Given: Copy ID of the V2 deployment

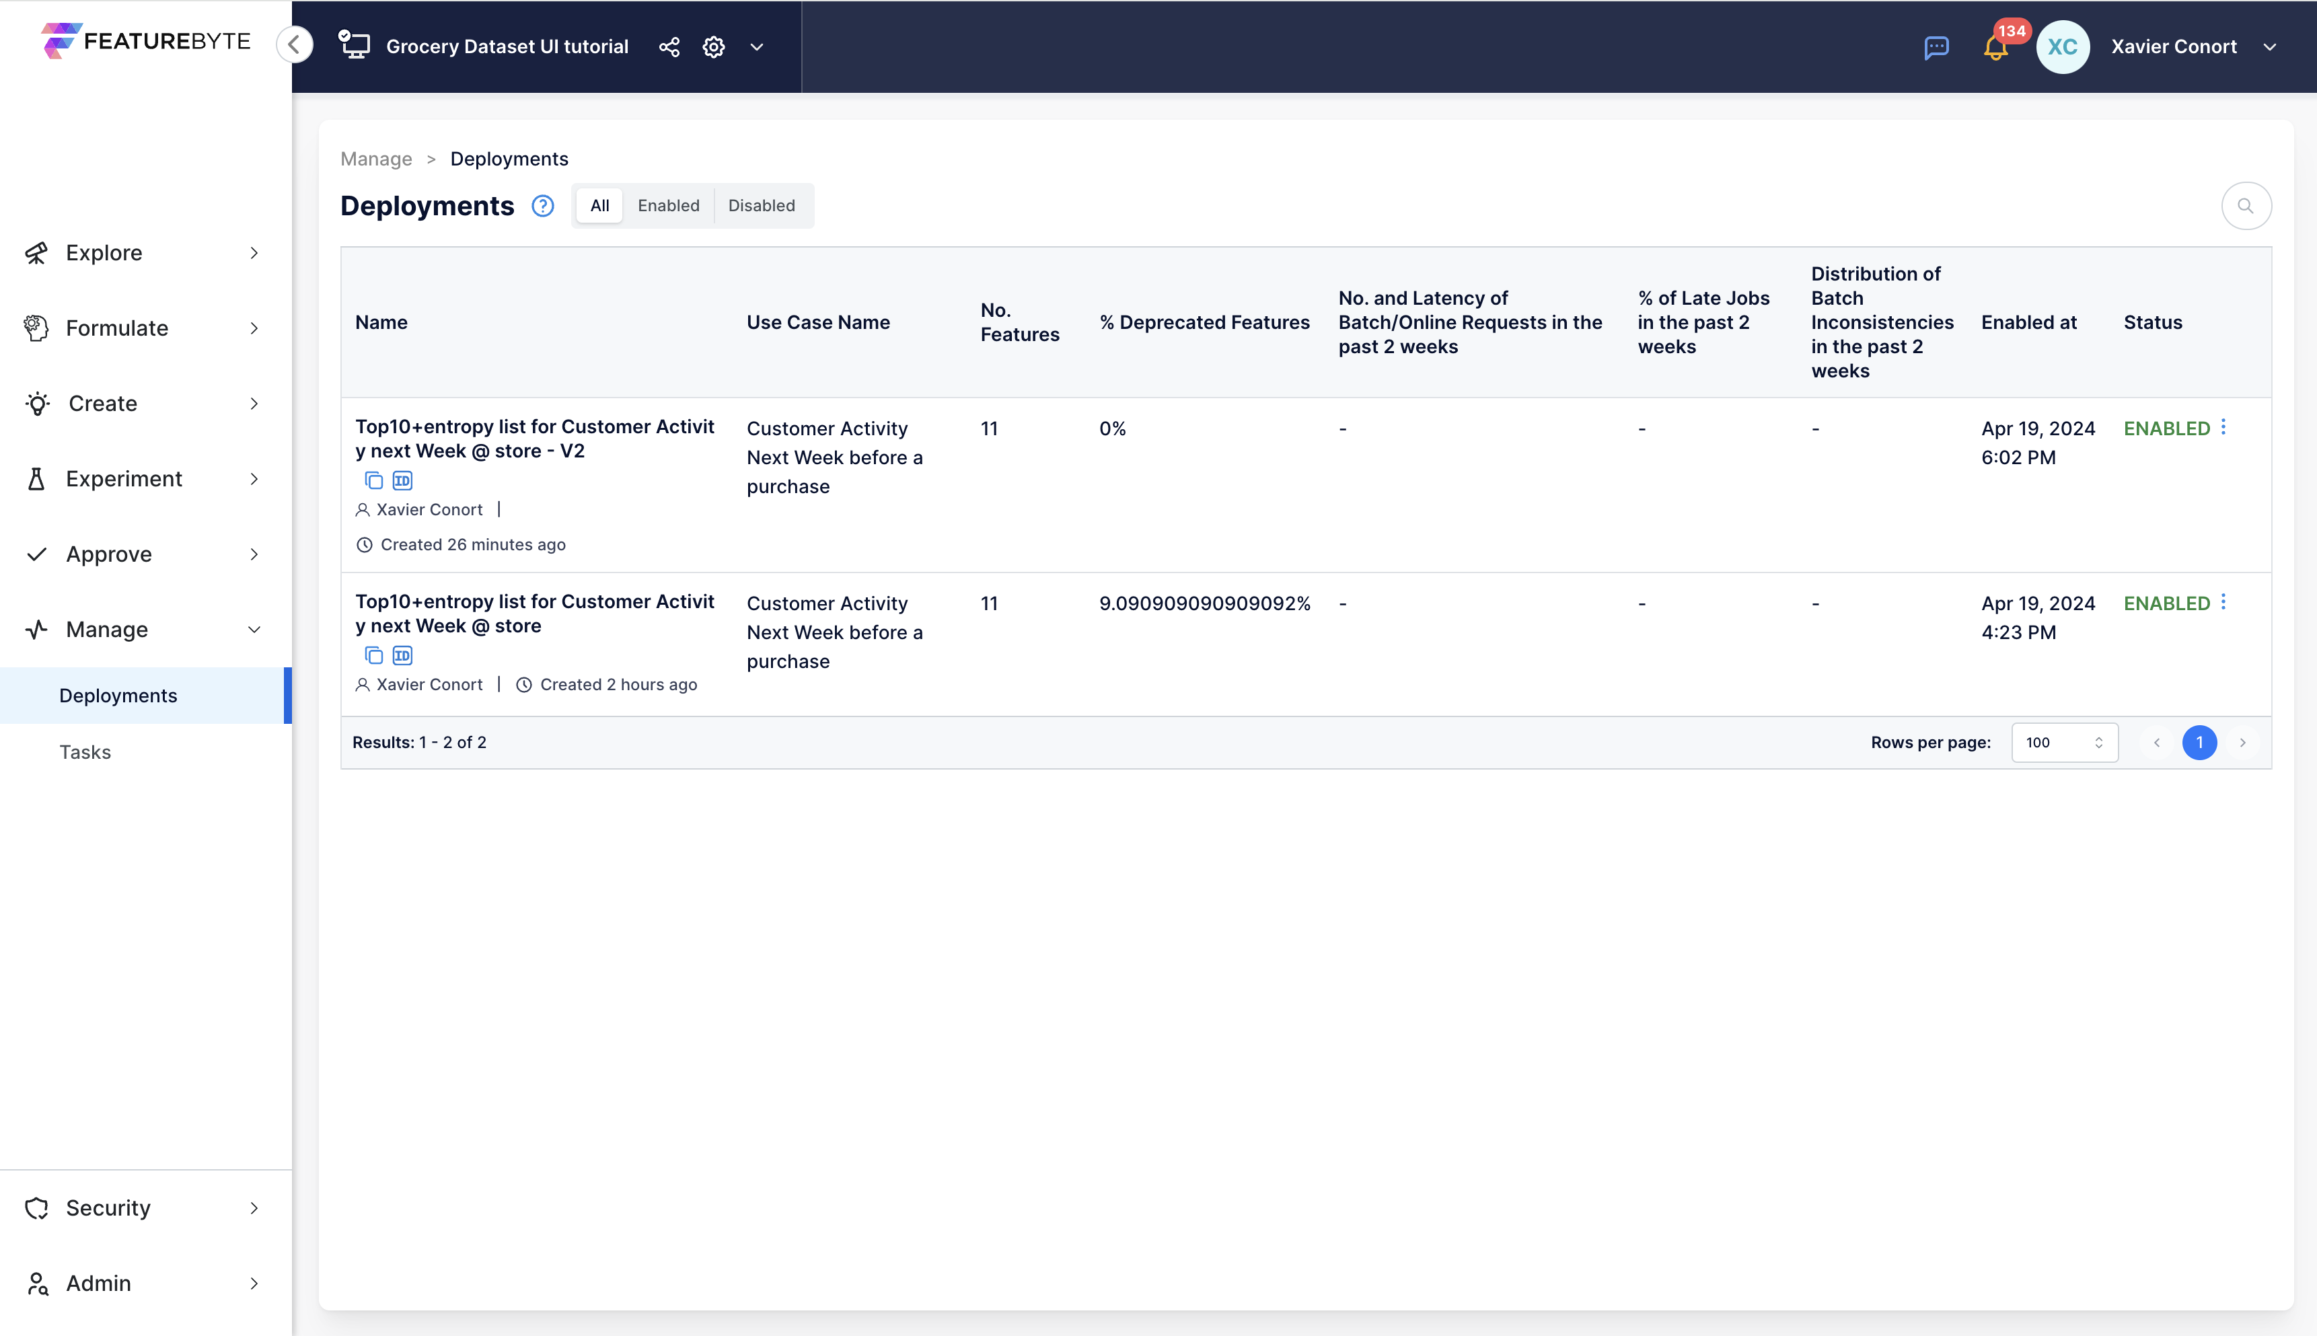Looking at the screenshot, I should pos(402,480).
